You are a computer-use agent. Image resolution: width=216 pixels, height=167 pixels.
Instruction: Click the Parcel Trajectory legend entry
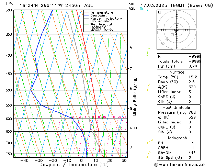tap(106, 18)
